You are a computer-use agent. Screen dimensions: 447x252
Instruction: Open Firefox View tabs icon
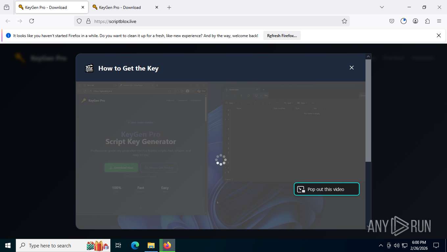7,7
